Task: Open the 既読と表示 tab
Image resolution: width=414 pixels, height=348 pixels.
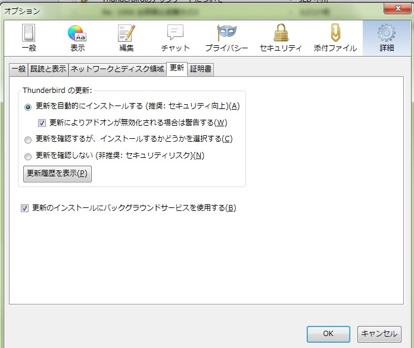Action: [48, 69]
